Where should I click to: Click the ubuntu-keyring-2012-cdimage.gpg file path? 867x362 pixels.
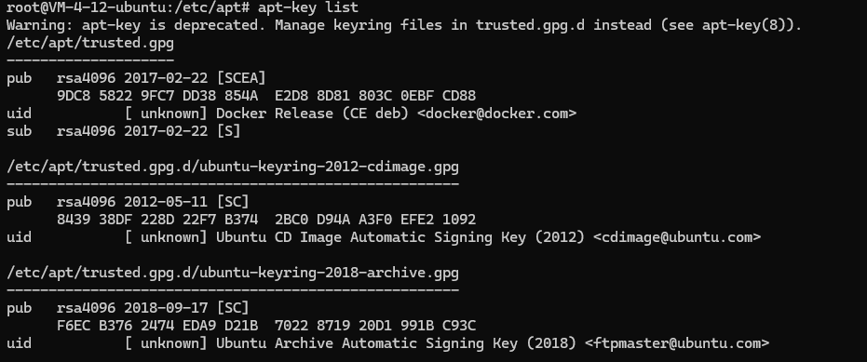point(233,167)
